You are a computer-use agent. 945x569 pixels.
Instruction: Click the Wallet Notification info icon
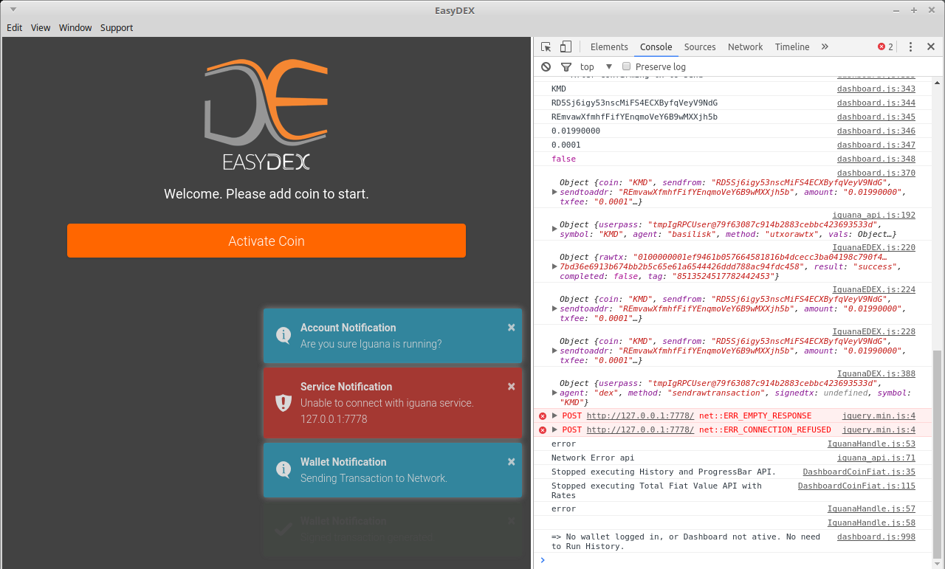coord(283,469)
